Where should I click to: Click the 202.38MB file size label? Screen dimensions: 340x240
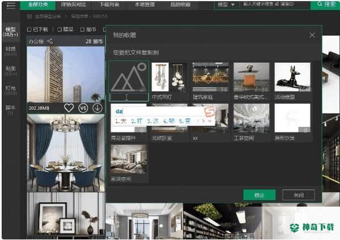click(39, 108)
